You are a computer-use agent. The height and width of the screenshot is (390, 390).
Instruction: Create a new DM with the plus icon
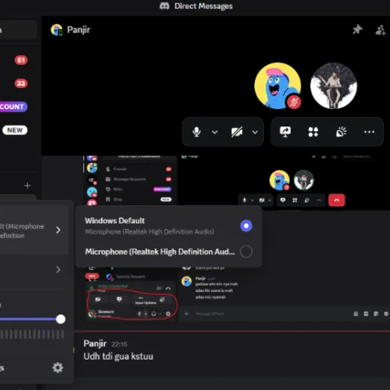coord(27,186)
